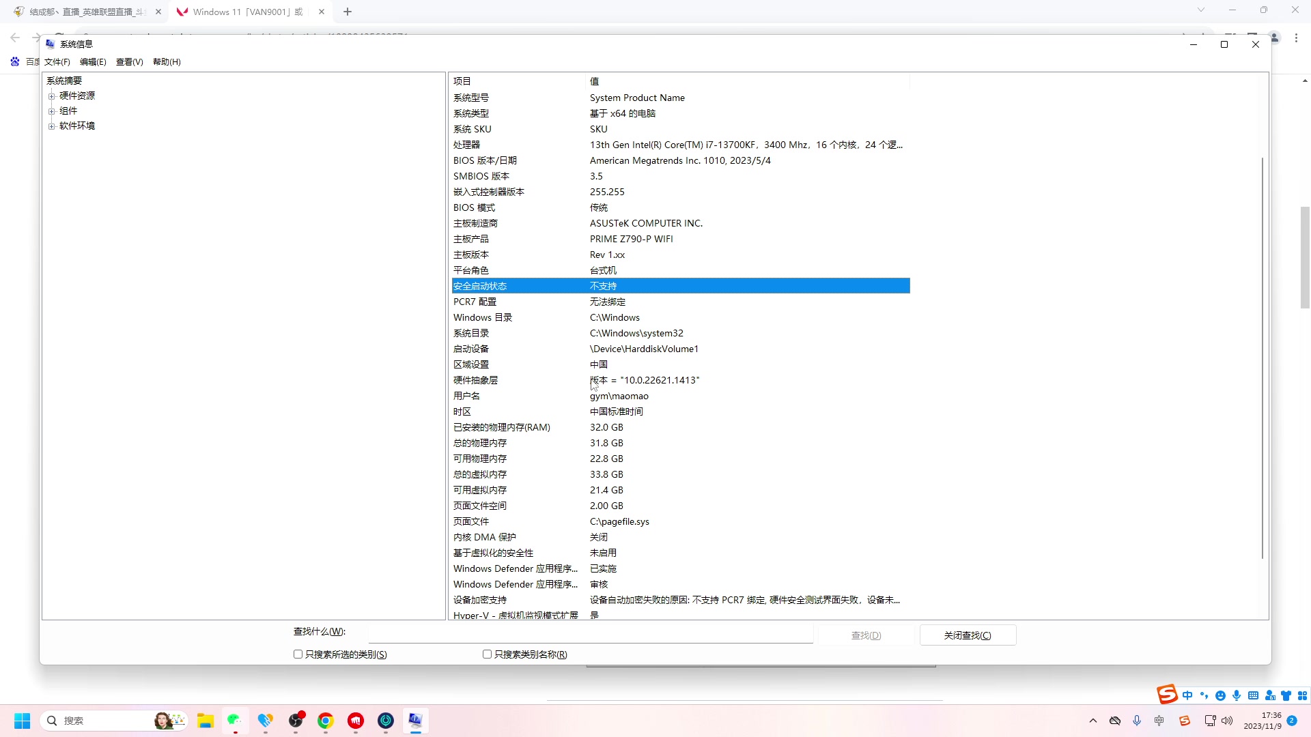Click the Windows taskbar search box

114,721
